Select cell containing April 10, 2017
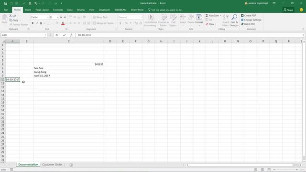This screenshot has height=172, width=306. (x=69, y=75)
